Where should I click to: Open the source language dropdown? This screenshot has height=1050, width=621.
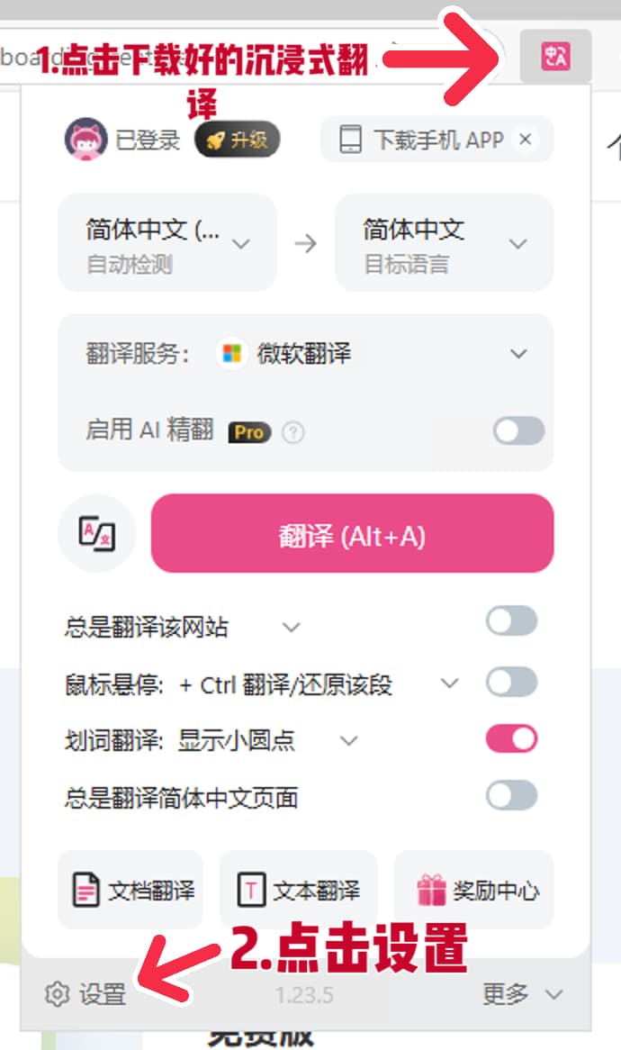[167, 243]
